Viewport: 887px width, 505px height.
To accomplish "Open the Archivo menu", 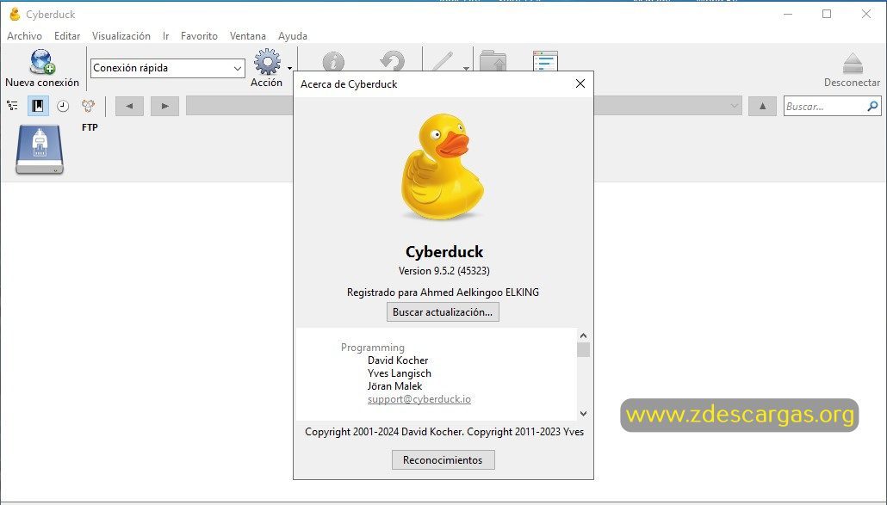I will [x=24, y=36].
